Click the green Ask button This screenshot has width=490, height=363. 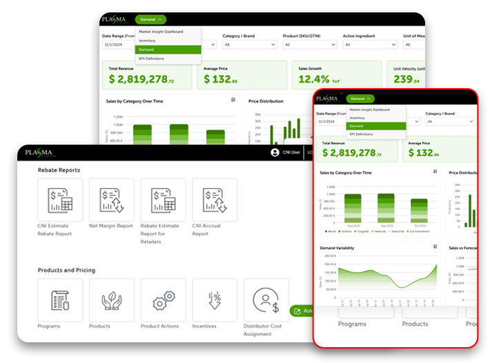click(302, 311)
